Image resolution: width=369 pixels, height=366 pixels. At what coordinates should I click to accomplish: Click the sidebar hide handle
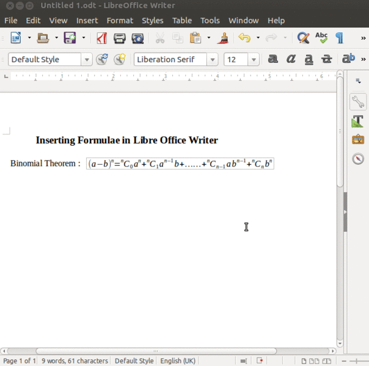click(345, 212)
